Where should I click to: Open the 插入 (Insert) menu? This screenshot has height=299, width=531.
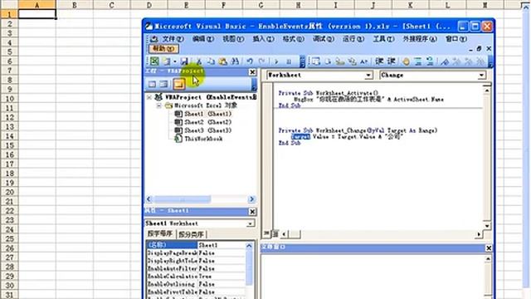(264, 39)
